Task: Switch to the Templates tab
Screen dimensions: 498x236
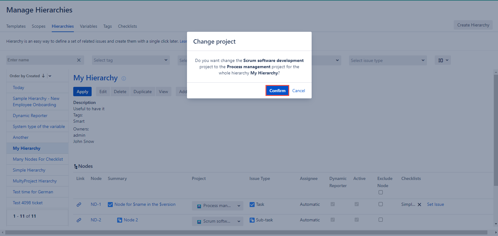Action: [x=16, y=26]
